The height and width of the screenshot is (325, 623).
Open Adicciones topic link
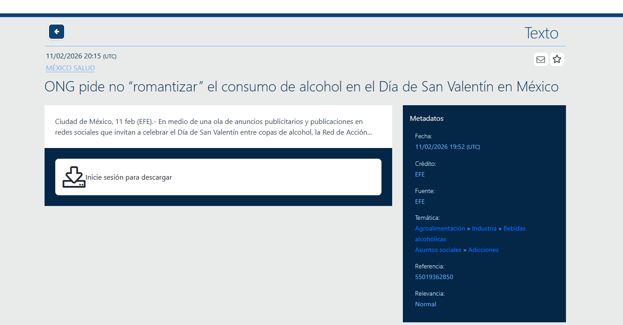coord(483,250)
